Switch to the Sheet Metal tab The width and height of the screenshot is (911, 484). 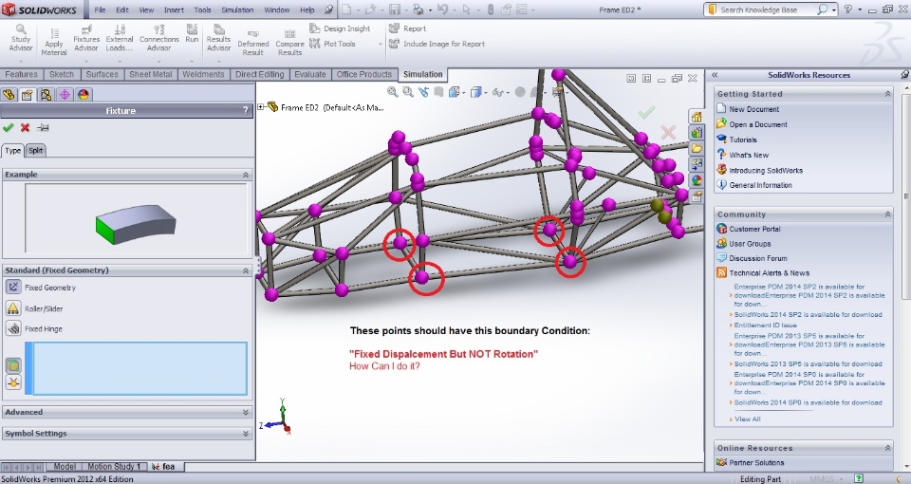coord(151,74)
